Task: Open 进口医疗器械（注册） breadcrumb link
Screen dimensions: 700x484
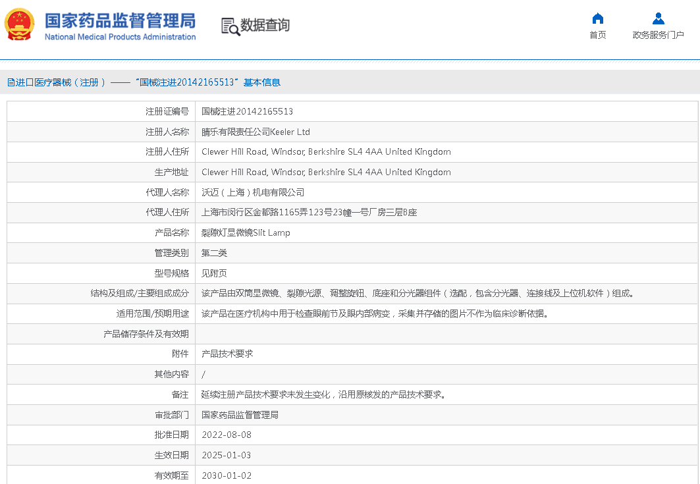Action: [x=61, y=82]
